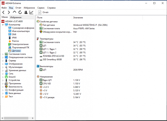
Task: Select the ЦП 1 / Ядро 1 temperature row
Action: coord(63,49)
